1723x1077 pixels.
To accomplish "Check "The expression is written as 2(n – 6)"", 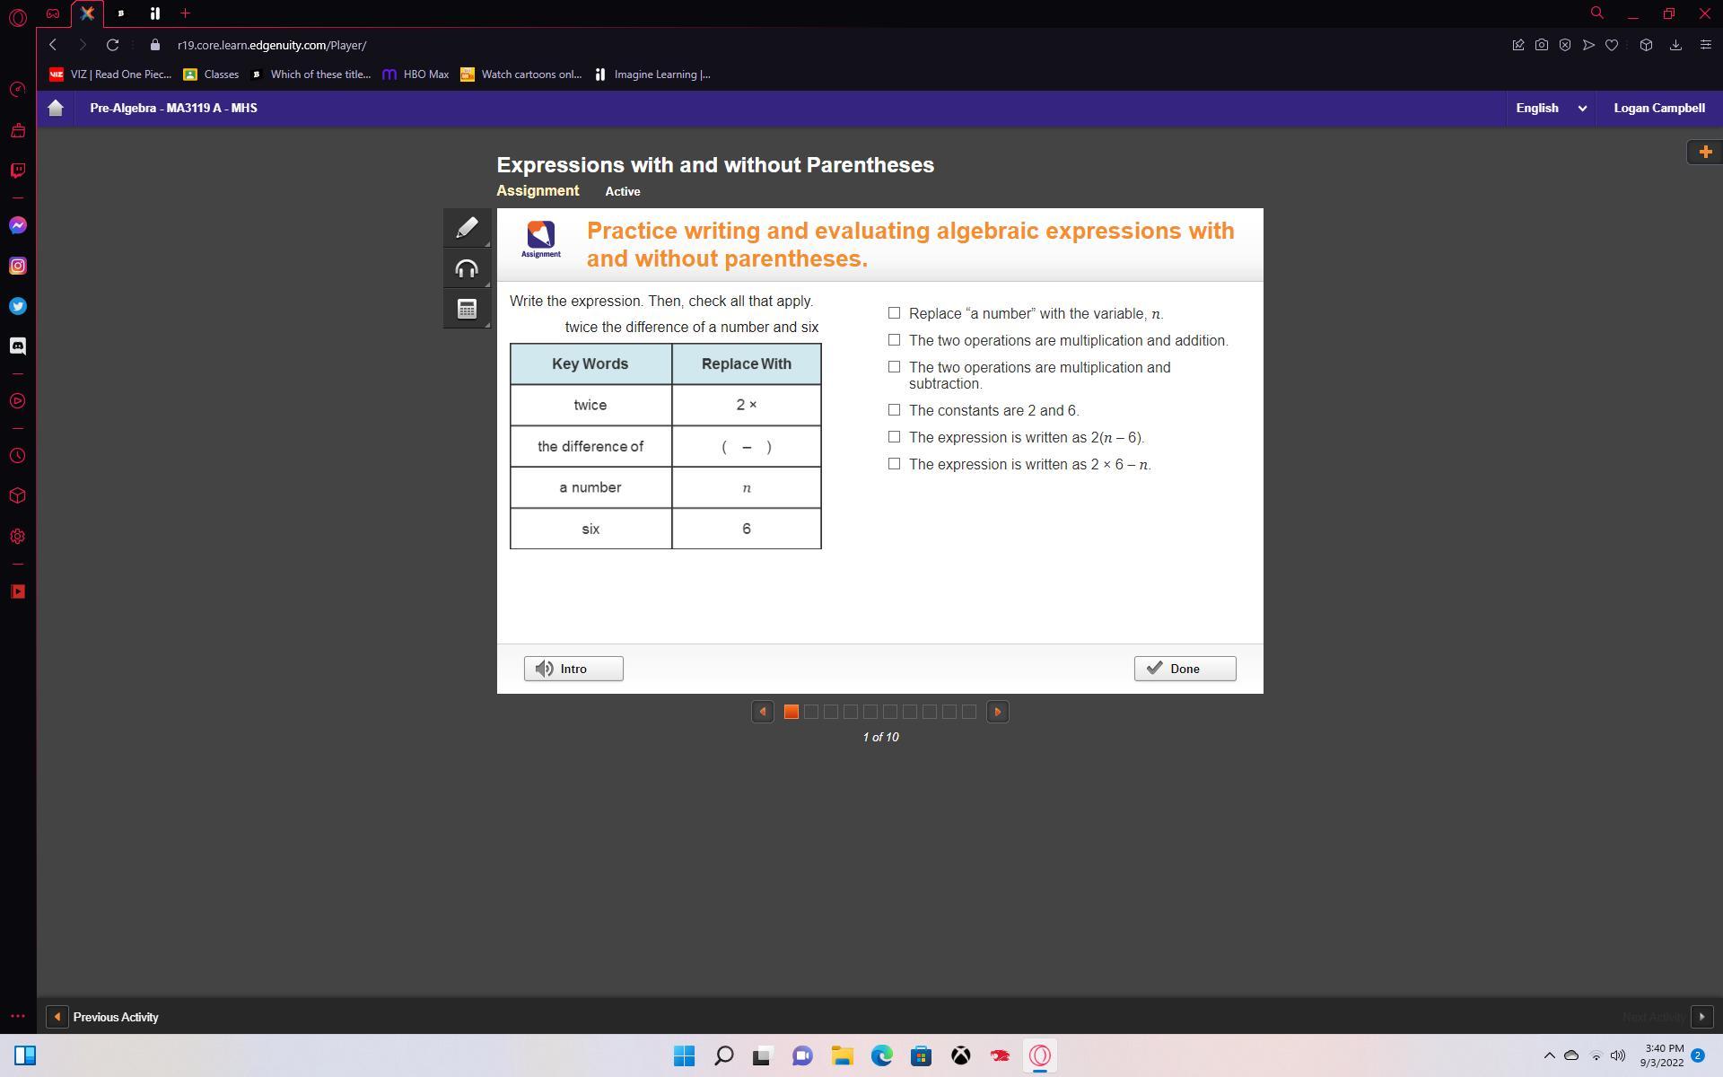I will [894, 437].
